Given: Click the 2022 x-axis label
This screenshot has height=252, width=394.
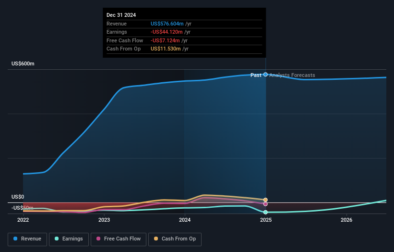Looking at the screenshot, I should coord(23,220).
